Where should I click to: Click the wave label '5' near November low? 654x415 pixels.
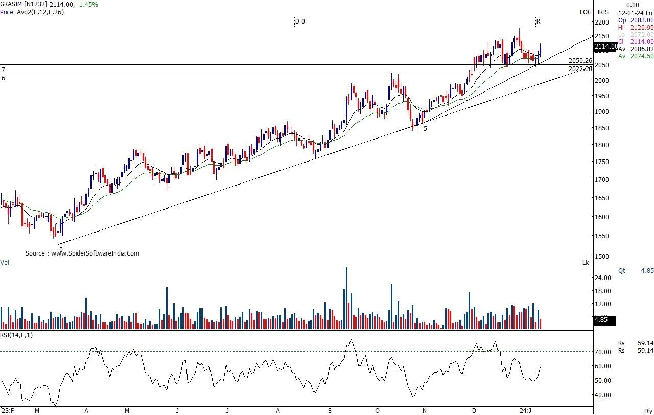tap(425, 129)
